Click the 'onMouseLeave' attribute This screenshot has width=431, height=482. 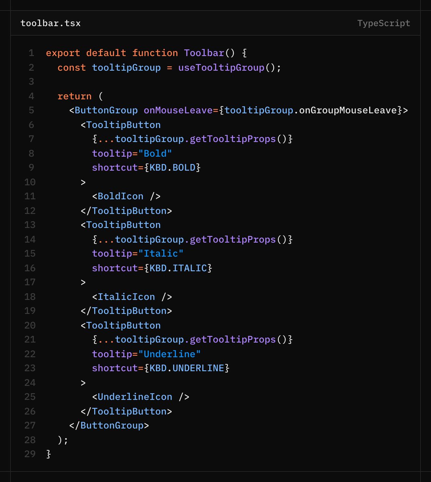[x=178, y=110]
